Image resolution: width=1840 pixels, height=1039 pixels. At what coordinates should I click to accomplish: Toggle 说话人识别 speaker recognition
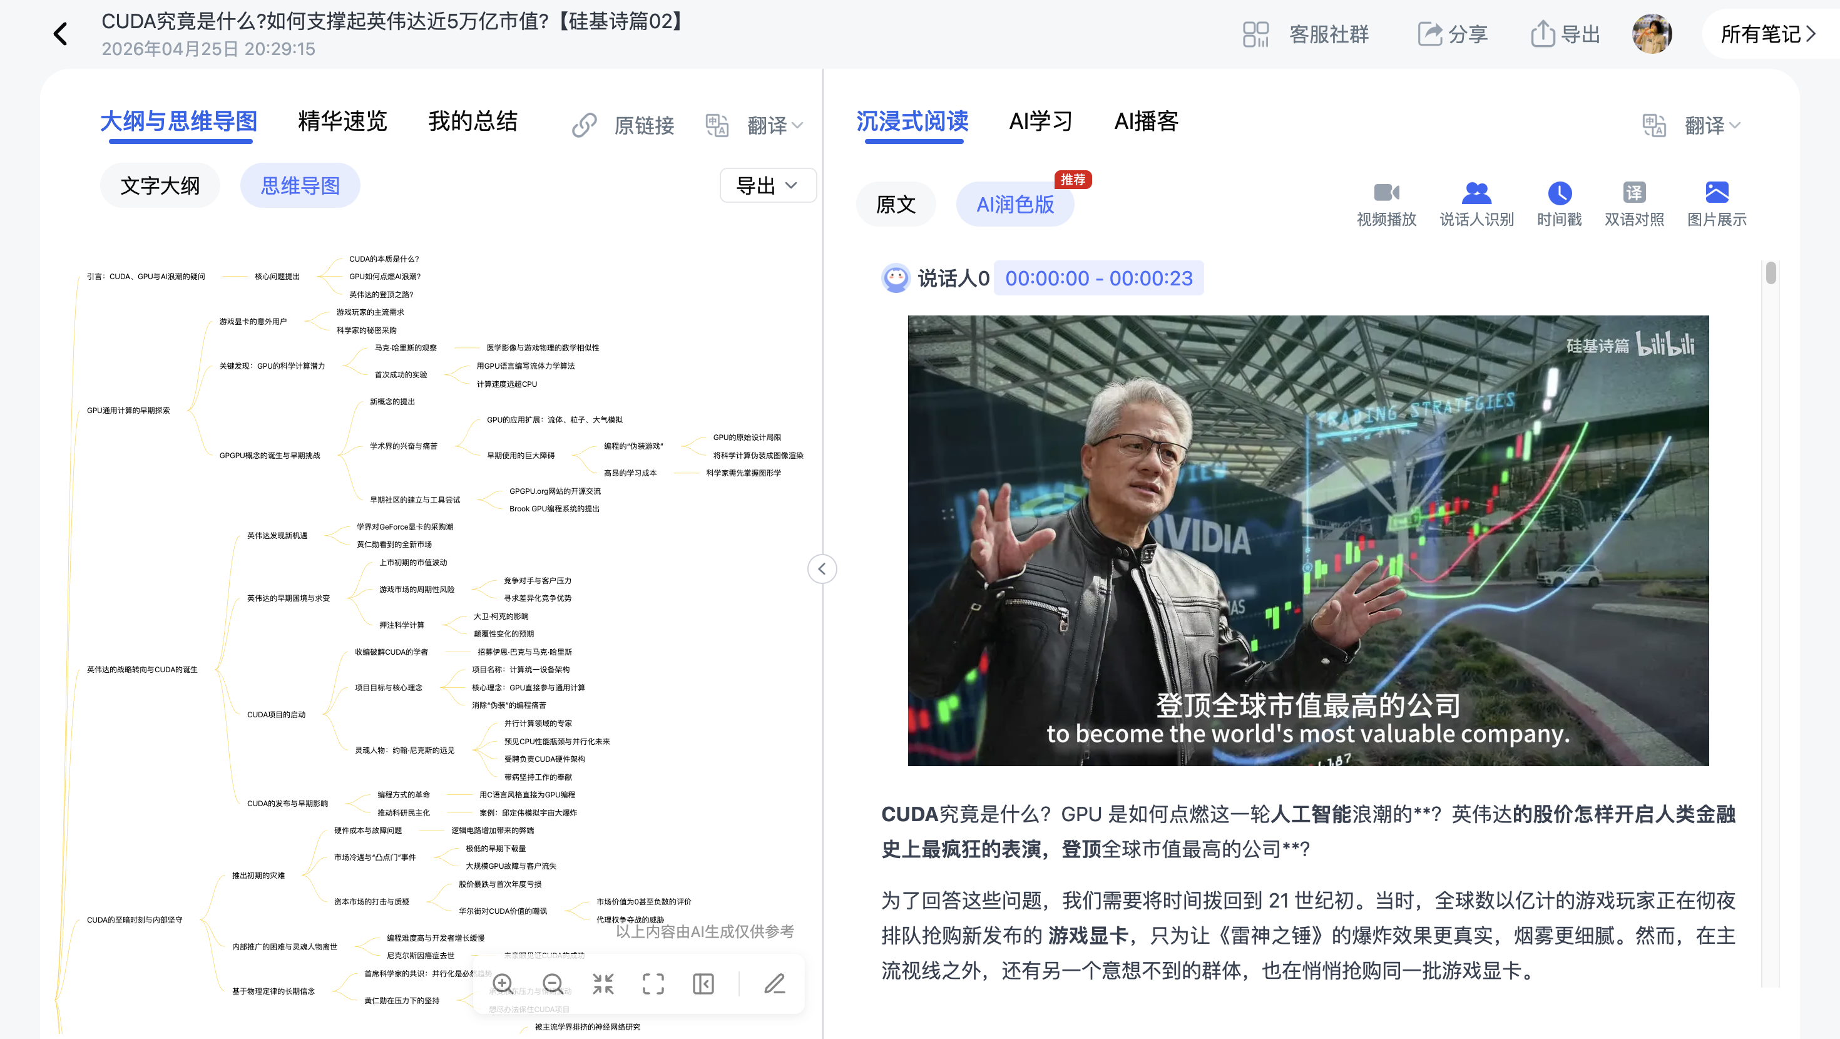click(1476, 205)
